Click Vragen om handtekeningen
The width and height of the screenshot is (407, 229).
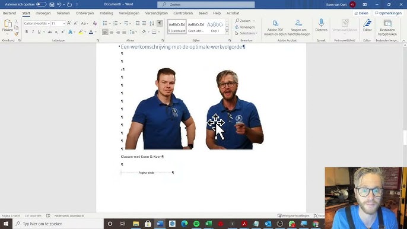299,27
